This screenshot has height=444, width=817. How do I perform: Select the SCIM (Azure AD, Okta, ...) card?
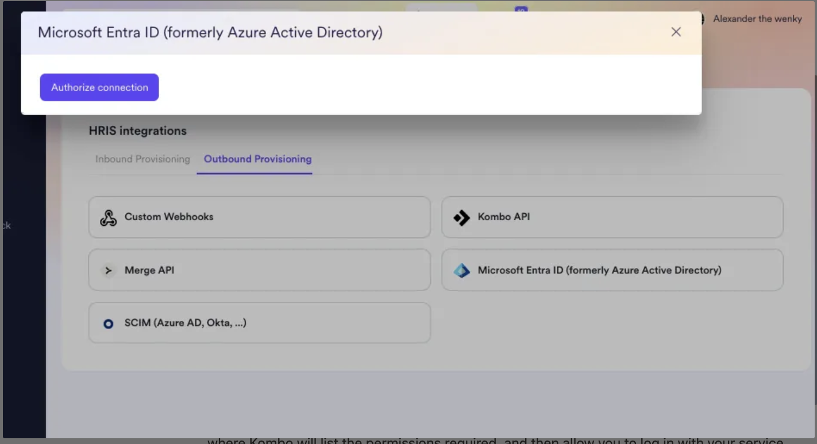point(260,323)
